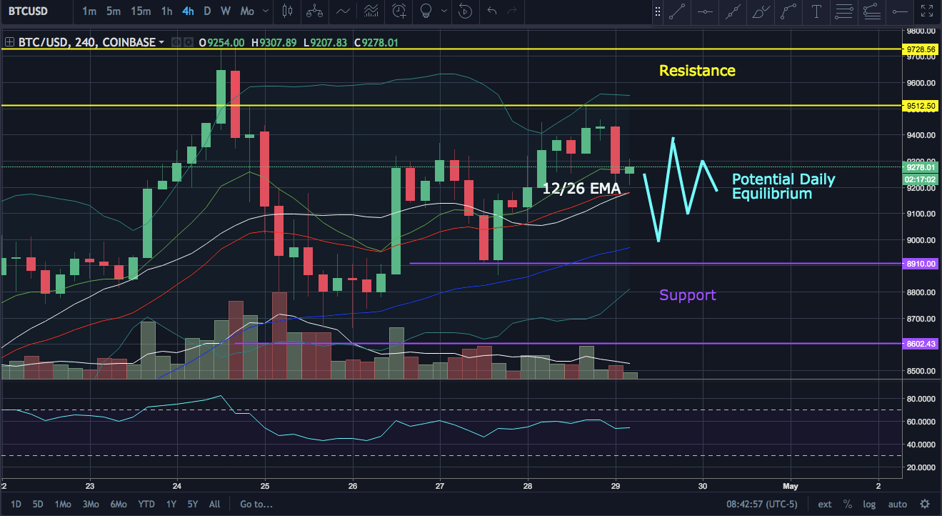Switch to the weekly W interval
942x516 pixels.
pyautogui.click(x=226, y=11)
